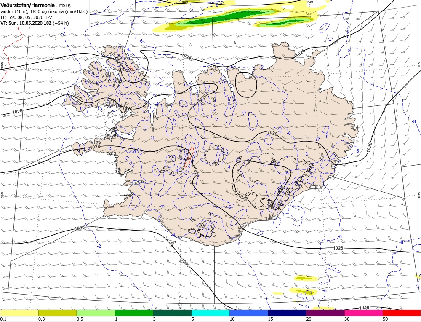Select the green 1–3 precipitation swatch
Image resolution: width=421 pixels, height=322 pixels.
pos(134,313)
